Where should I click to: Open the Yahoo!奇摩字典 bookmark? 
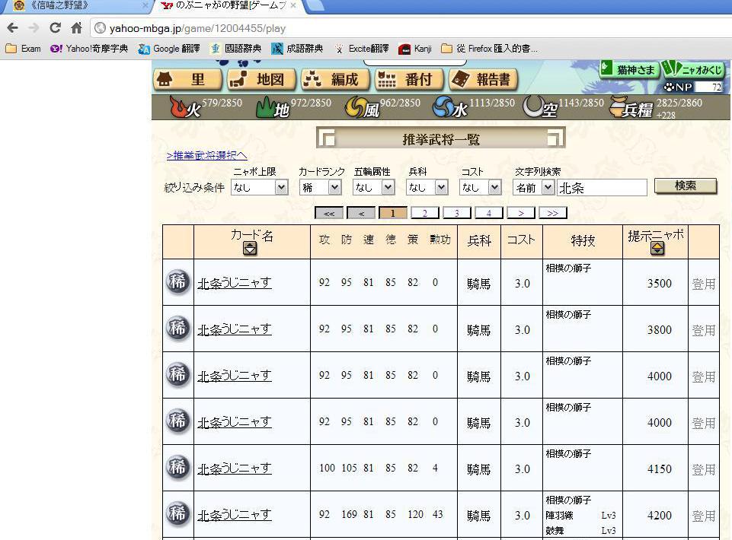point(89,49)
